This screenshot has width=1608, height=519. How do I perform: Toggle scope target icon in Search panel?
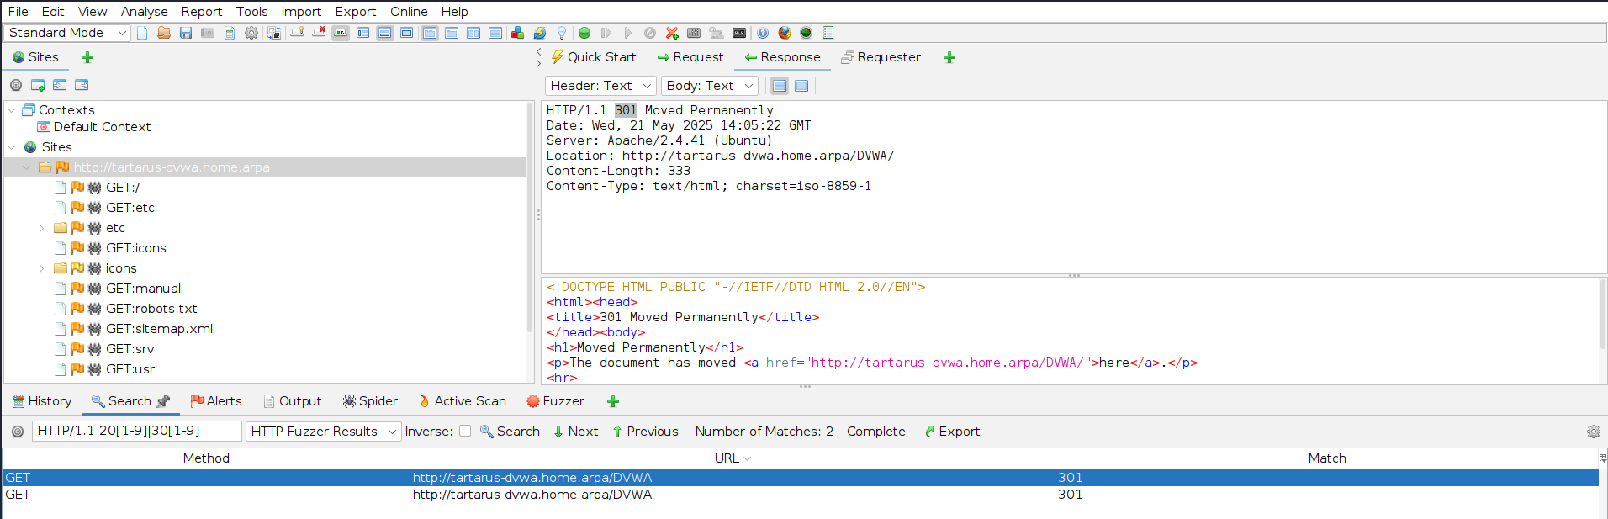[x=18, y=432]
